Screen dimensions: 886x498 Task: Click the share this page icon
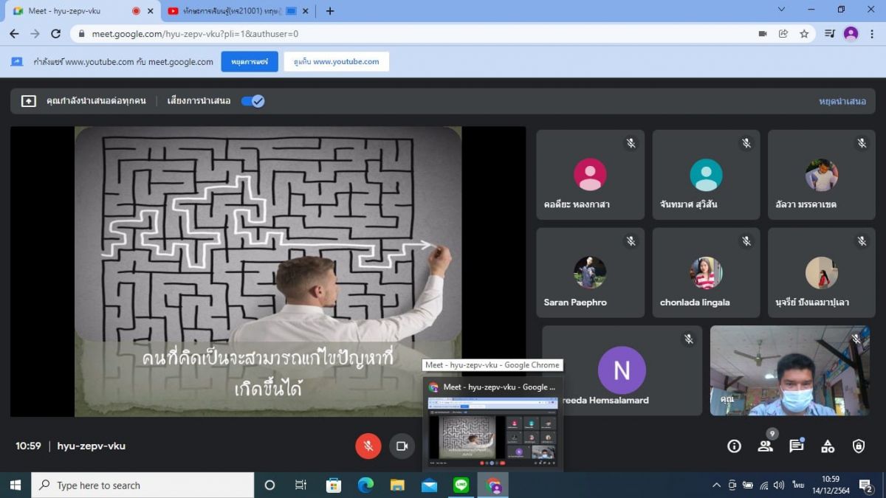(783, 34)
